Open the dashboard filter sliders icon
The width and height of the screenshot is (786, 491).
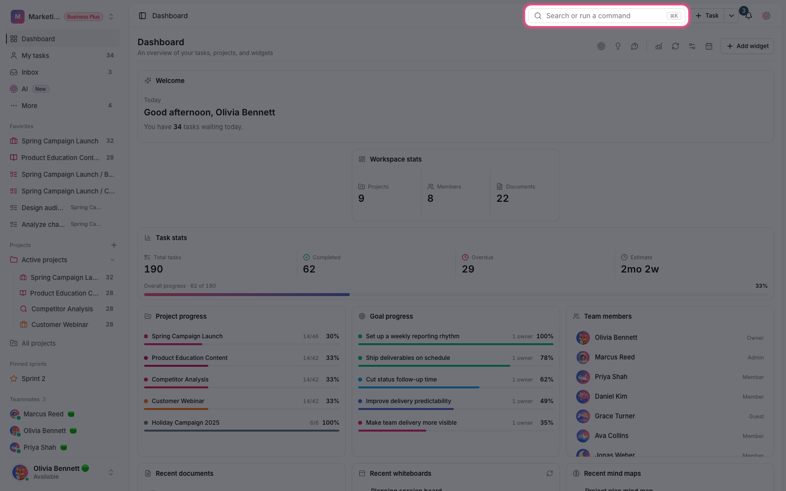pyautogui.click(x=692, y=46)
